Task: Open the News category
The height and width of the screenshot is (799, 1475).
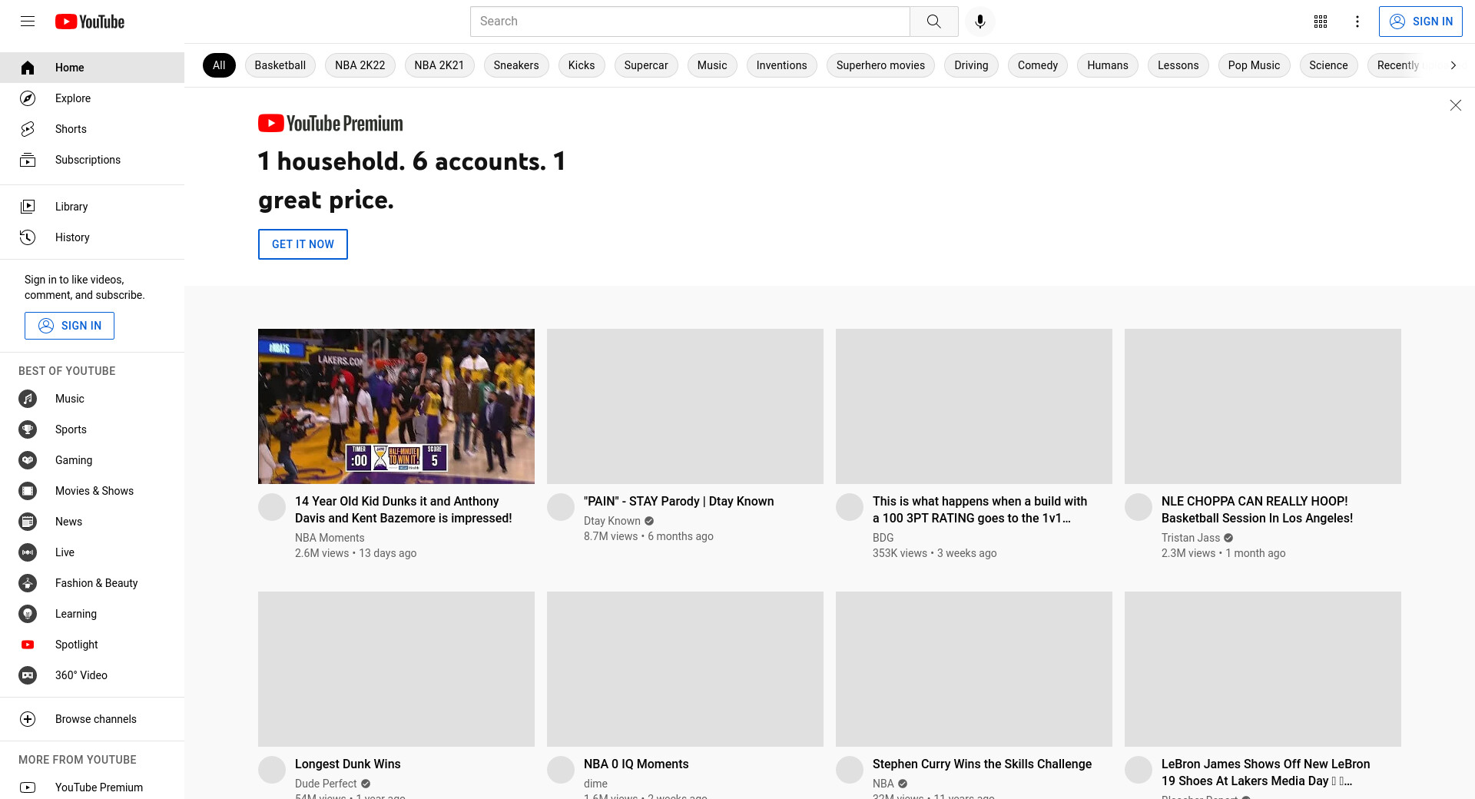Action: (x=92, y=522)
